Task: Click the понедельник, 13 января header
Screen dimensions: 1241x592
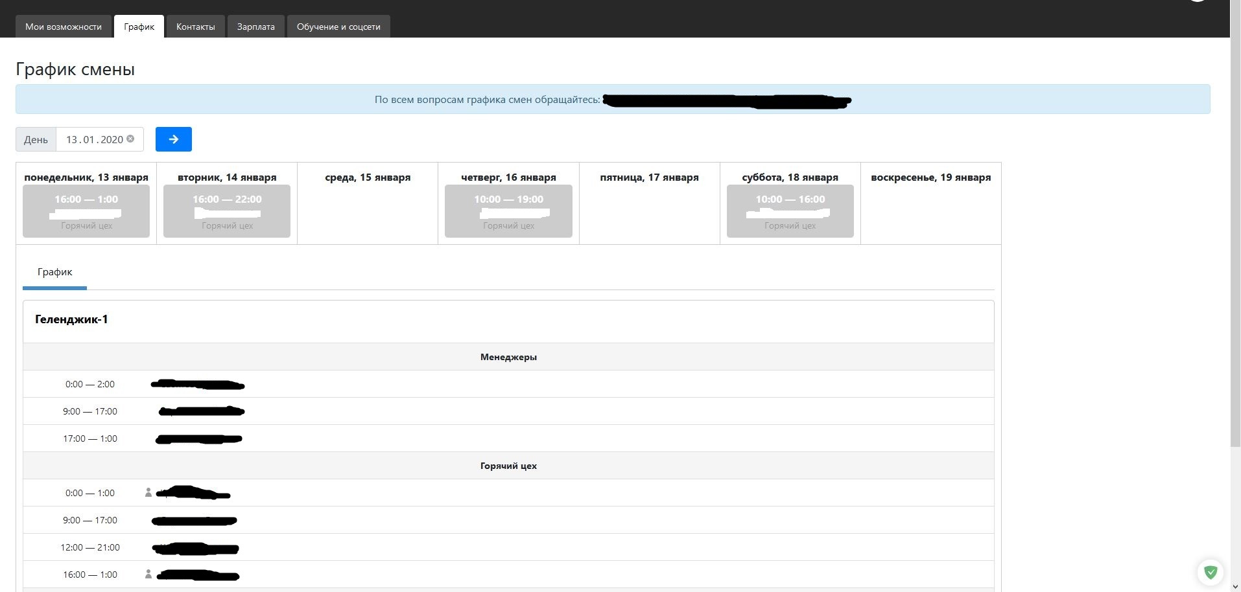Action: pos(86,177)
